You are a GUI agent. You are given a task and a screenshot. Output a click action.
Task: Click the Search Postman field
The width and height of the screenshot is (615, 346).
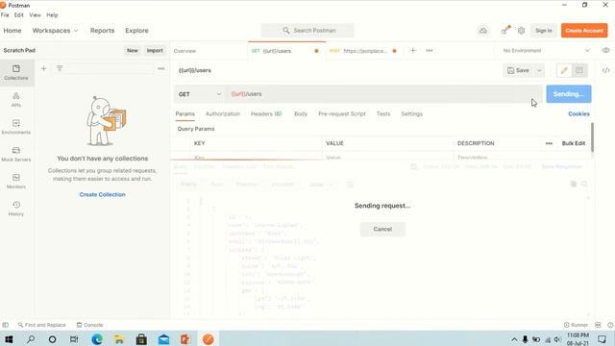[x=307, y=30]
